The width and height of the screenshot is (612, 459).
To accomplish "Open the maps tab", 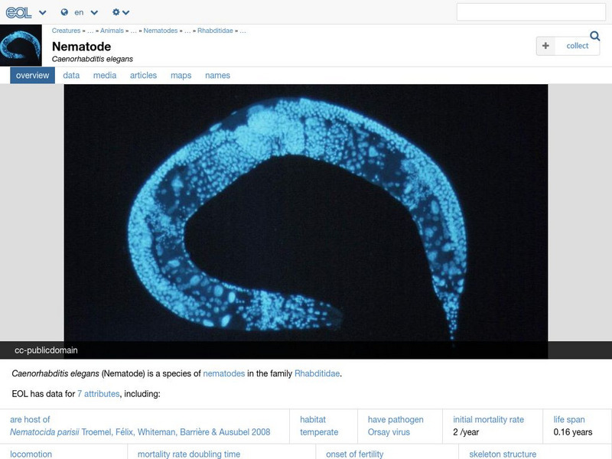I will pos(180,75).
